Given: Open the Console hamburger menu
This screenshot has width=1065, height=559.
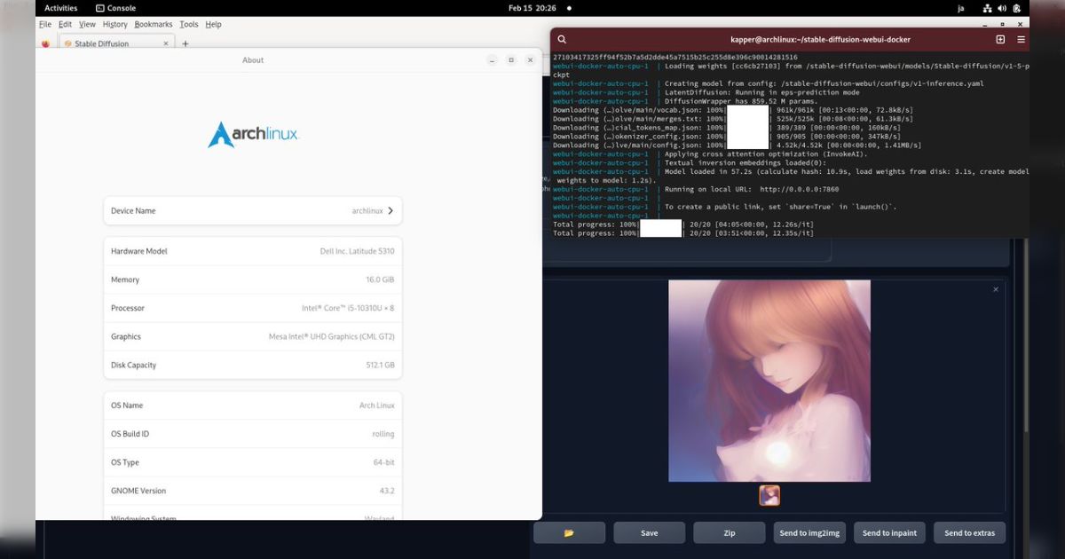Looking at the screenshot, I should click(x=1021, y=39).
